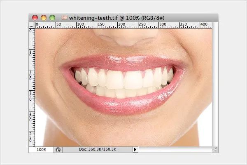Click the window resize corner at bottom-right
The image size is (247, 165).
click(x=215, y=150)
